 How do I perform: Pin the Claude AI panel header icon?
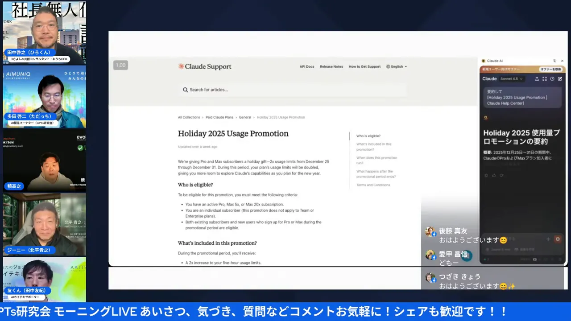[554, 61]
